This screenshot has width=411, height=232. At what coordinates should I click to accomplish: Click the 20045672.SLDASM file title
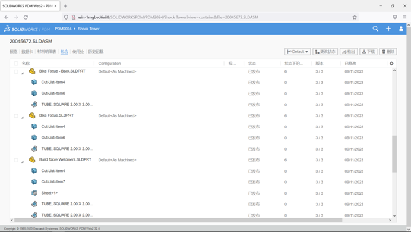coord(31,42)
